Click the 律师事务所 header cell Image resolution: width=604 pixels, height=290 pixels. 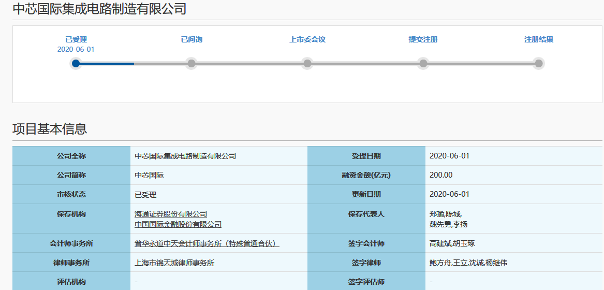(71, 262)
